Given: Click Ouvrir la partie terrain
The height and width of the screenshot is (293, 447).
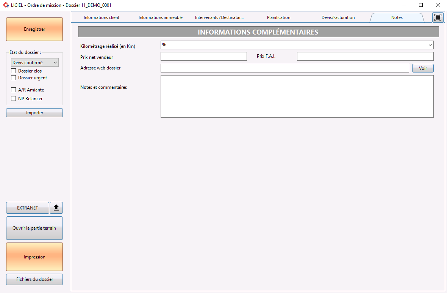Looking at the screenshot, I should [x=34, y=228].
